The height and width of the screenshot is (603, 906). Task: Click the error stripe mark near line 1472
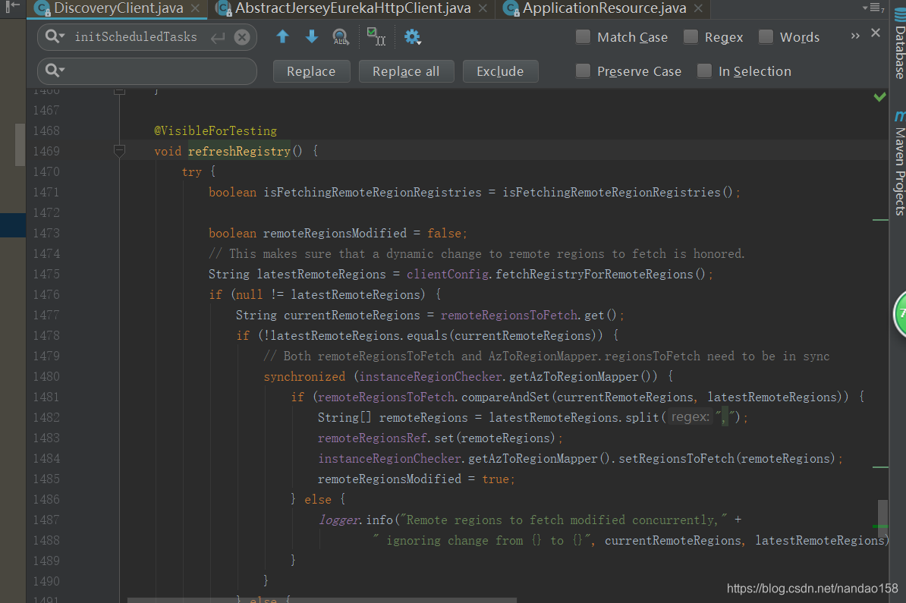pos(880,220)
